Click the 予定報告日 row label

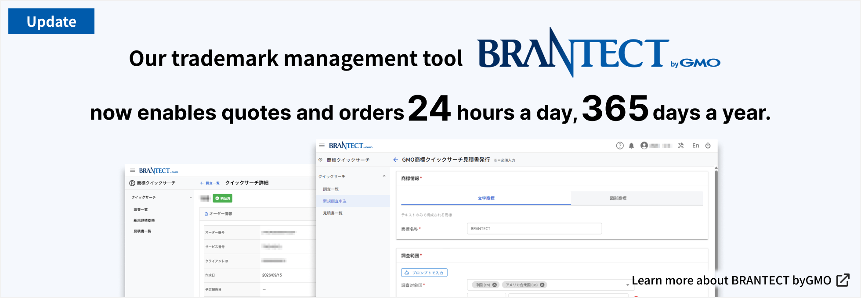213,290
